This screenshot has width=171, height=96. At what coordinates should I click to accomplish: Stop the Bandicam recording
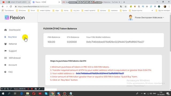(32, 89)
